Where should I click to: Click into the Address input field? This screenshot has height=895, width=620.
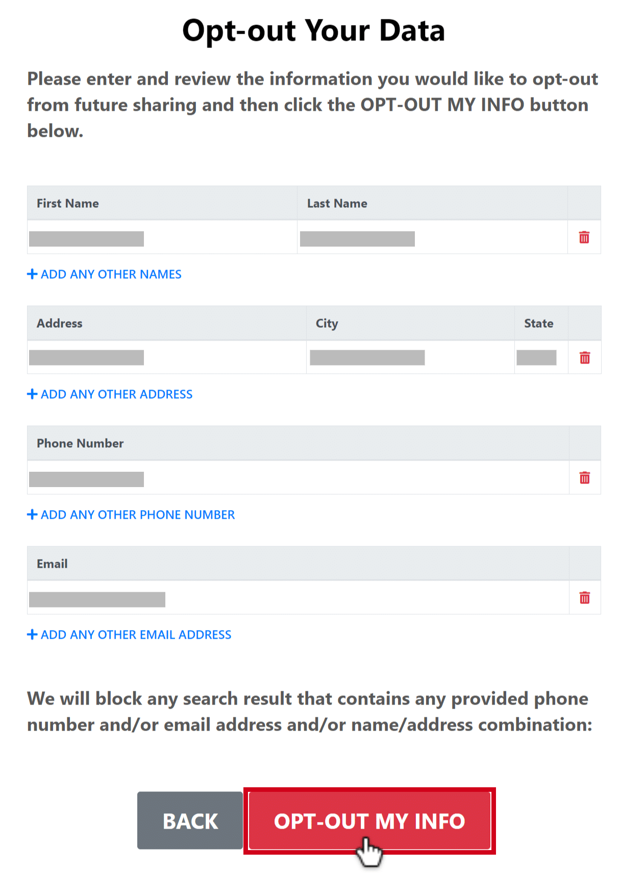click(x=87, y=358)
